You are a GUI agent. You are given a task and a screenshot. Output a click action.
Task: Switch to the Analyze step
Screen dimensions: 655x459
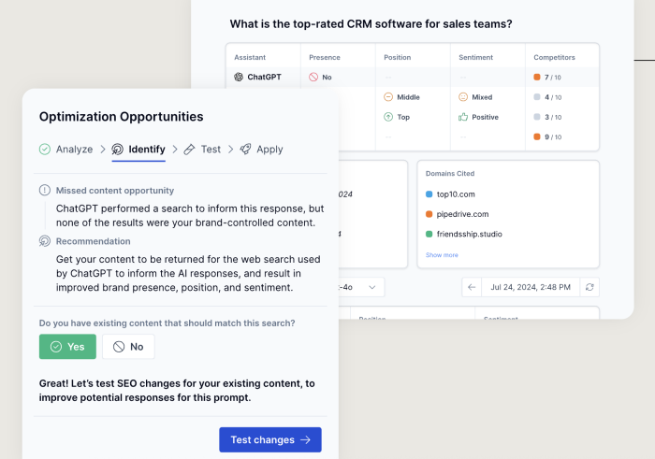(x=65, y=149)
